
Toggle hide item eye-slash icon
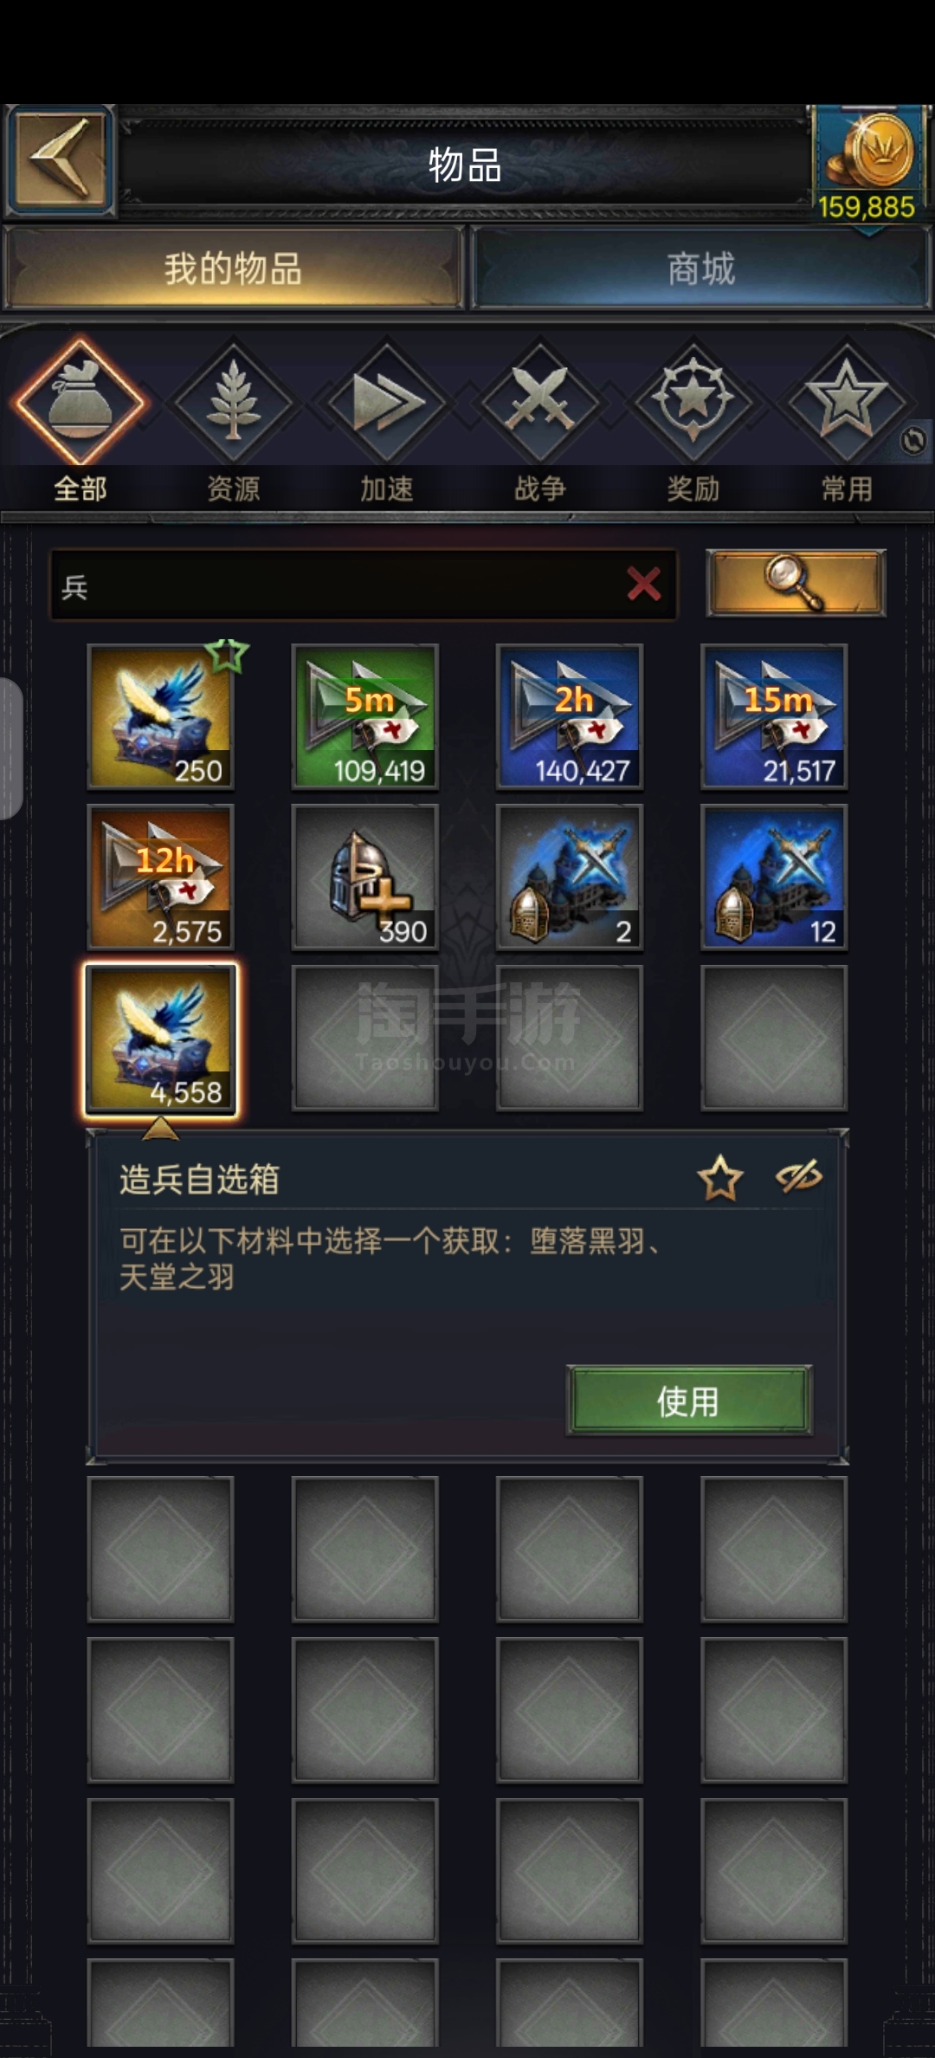point(798,1177)
